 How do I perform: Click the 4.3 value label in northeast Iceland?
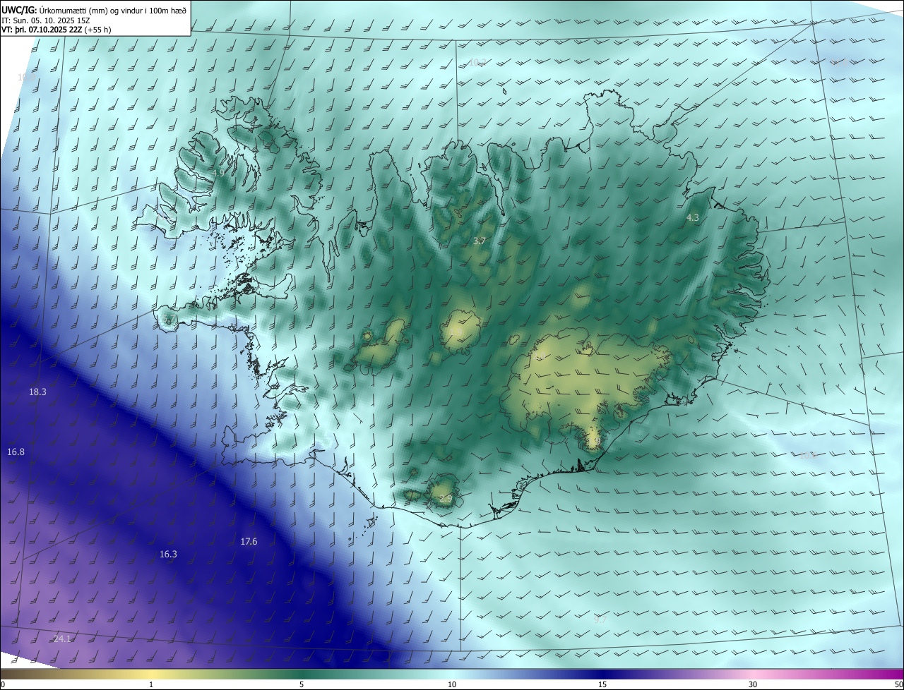pyautogui.click(x=692, y=218)
